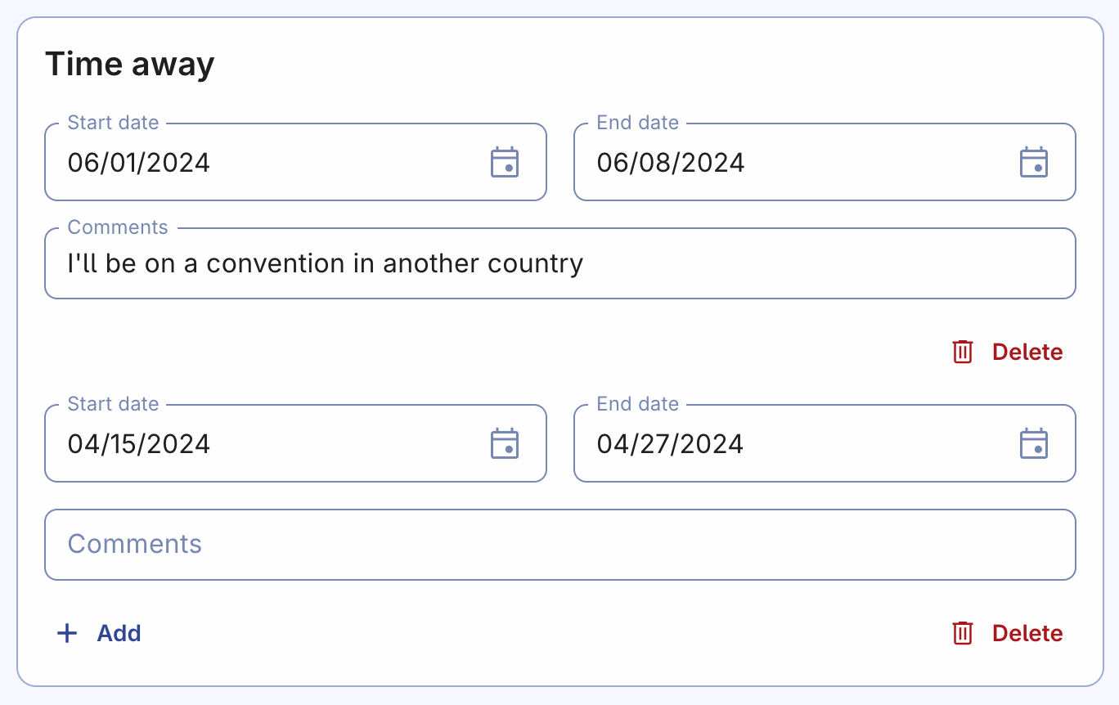The height and width of the screenshot is (705, 1119).
Task: Click the trash icon beside the upper Delete
Action: 963,352
